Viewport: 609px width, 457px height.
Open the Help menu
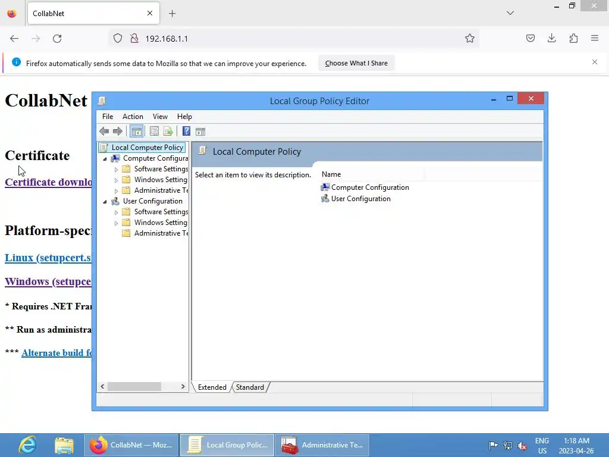pos(184,117)
